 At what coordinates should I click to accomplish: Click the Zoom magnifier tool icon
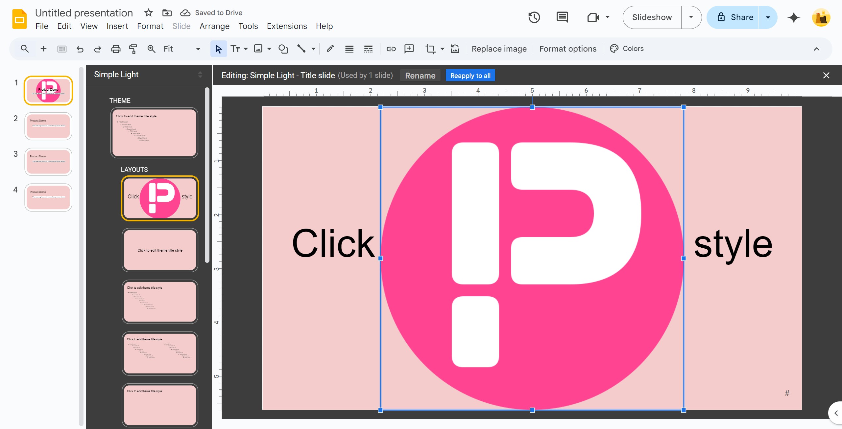[x=151, y=49]
